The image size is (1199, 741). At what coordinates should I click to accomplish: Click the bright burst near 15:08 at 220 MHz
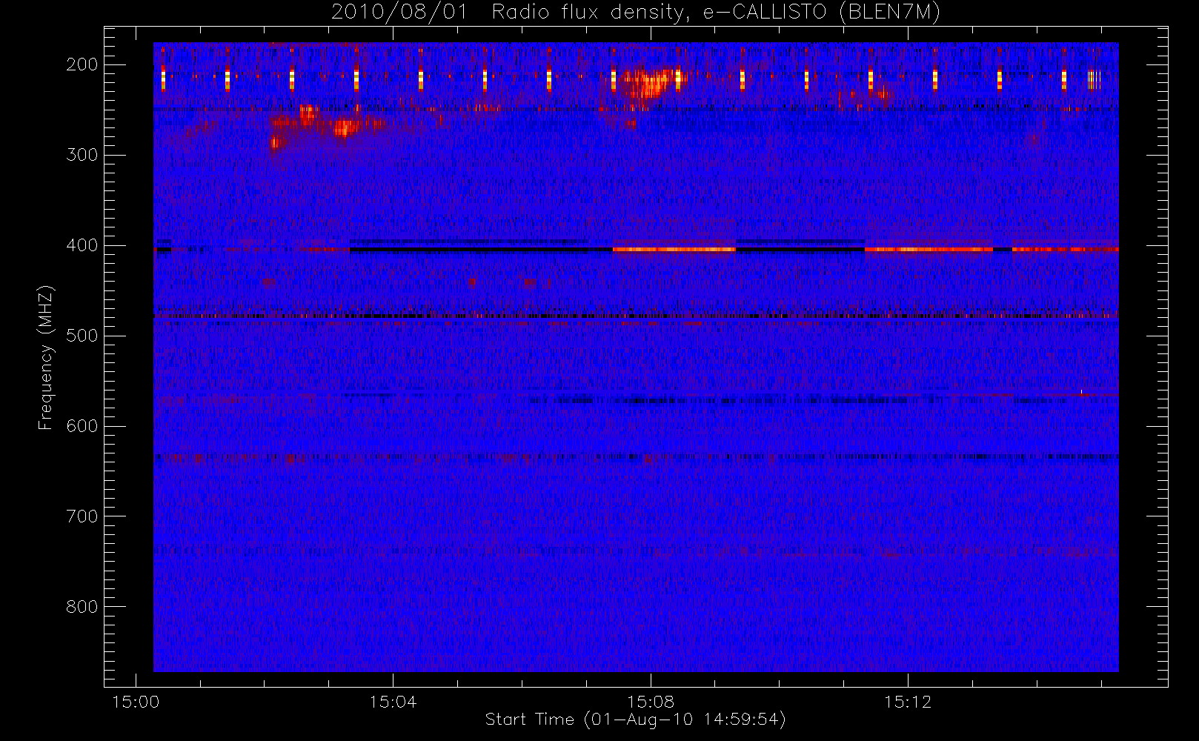[651, 84]
